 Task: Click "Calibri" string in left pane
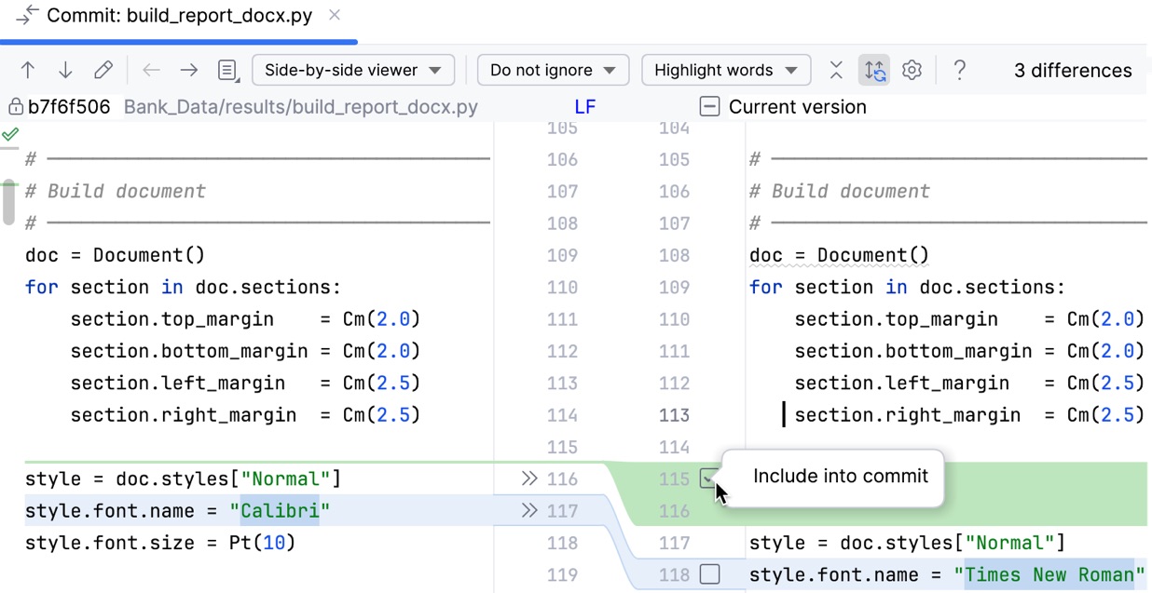coord(281,511)
